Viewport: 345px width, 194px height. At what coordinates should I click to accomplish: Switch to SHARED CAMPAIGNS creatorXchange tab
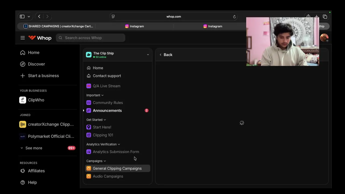[58, 26]
